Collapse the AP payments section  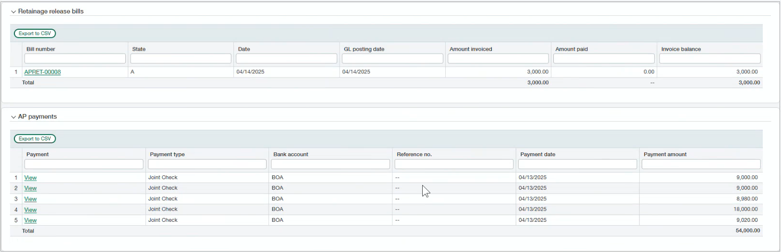pos(13,117)
